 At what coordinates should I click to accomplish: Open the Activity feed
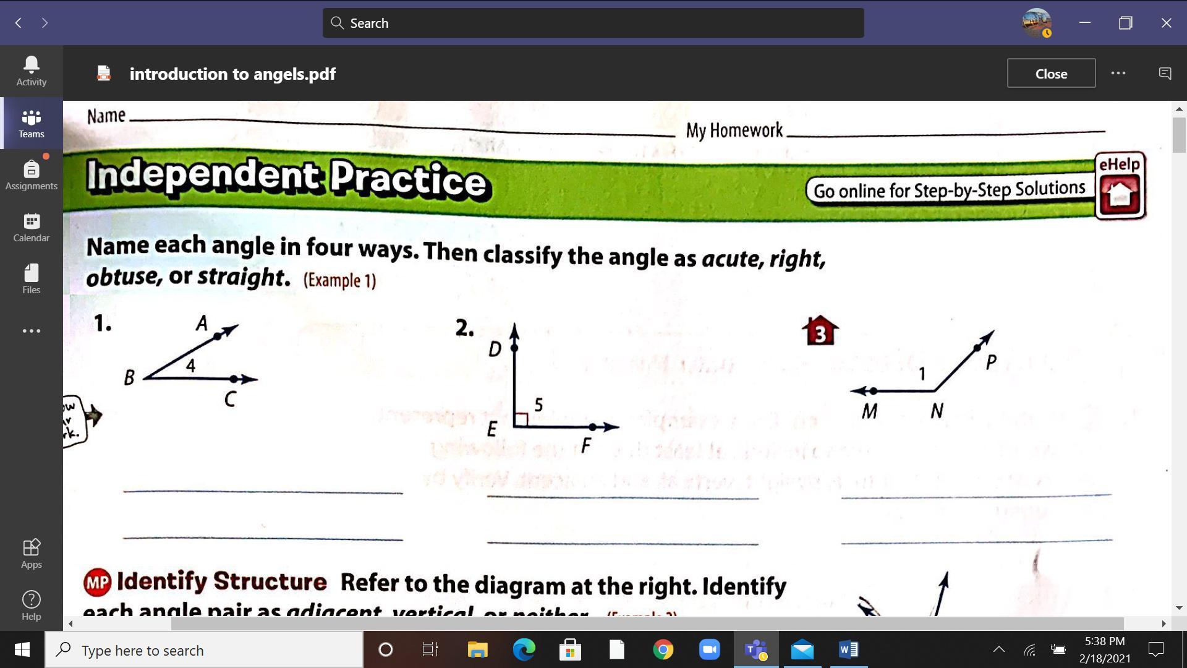click(x=31, y=71)
